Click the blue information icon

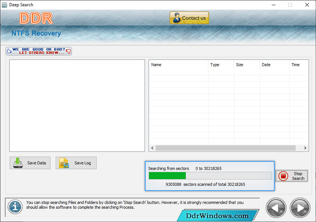(x=15, y=207)
